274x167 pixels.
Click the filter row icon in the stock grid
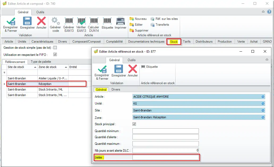pyautogui.click(x=4, y=73)
